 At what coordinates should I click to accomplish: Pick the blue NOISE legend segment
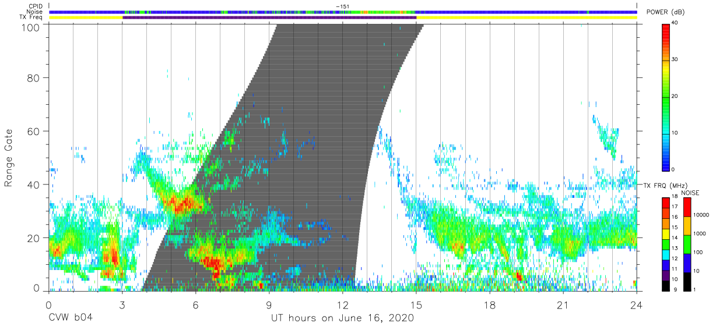click(x=687, y=263)
